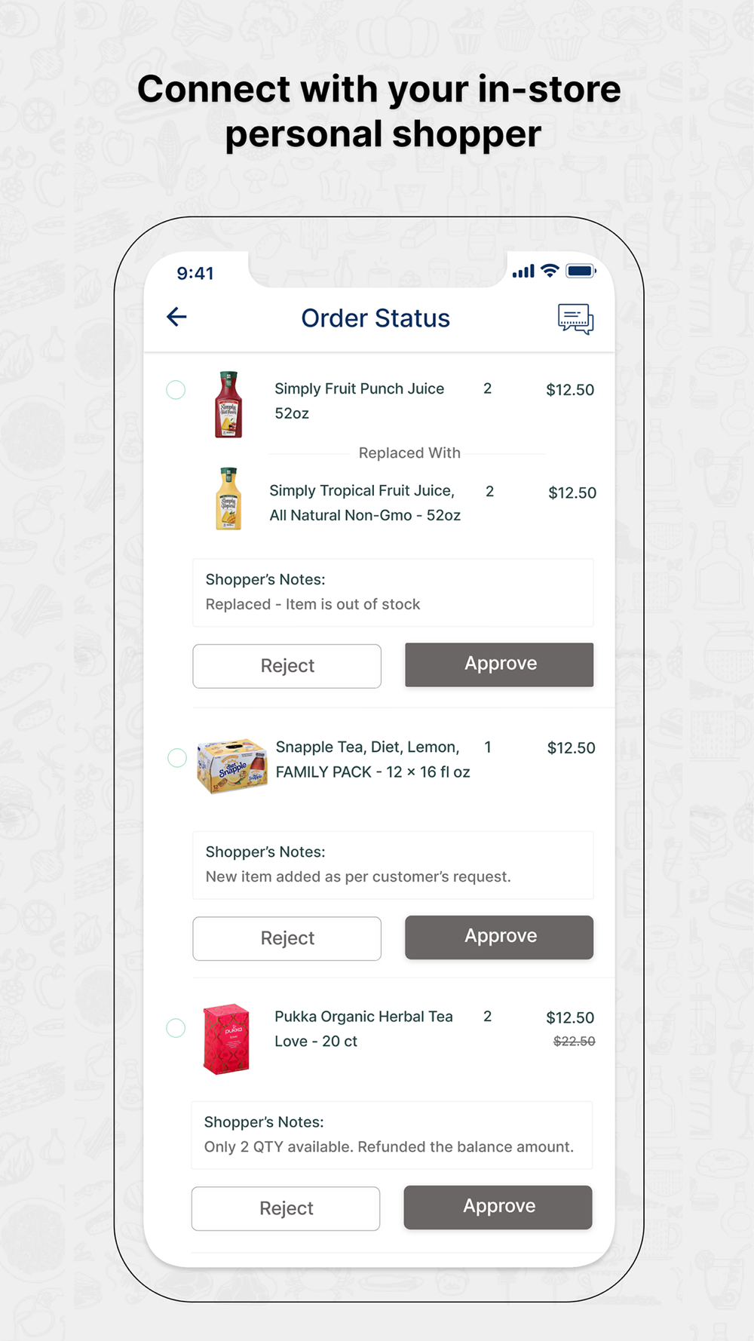Open the Simply Tropical juice bottle image
This screenshot has height=1341, width=754.
tap(228, 499)
